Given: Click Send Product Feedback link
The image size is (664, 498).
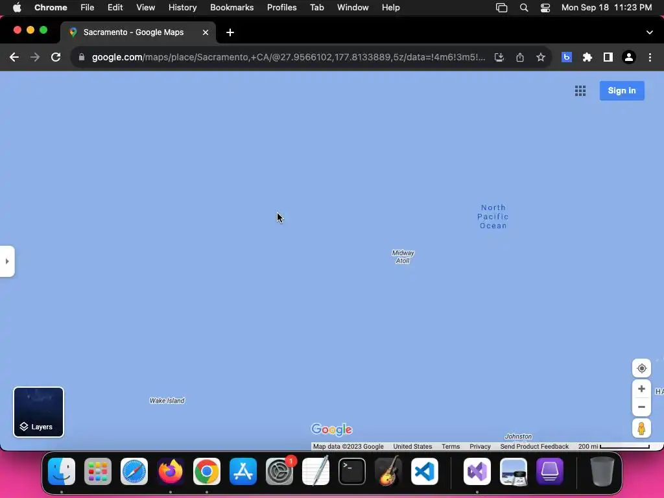Looking at the screenshot, I should pyautogui.click(x=534, y=446).
